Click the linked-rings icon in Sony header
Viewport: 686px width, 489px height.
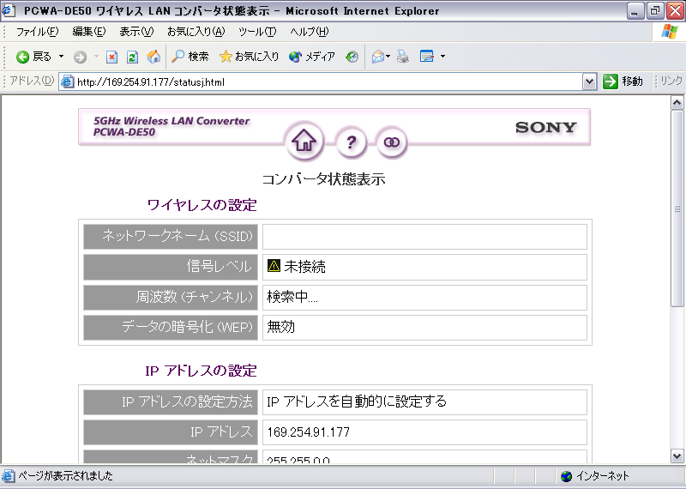[392, 142]
